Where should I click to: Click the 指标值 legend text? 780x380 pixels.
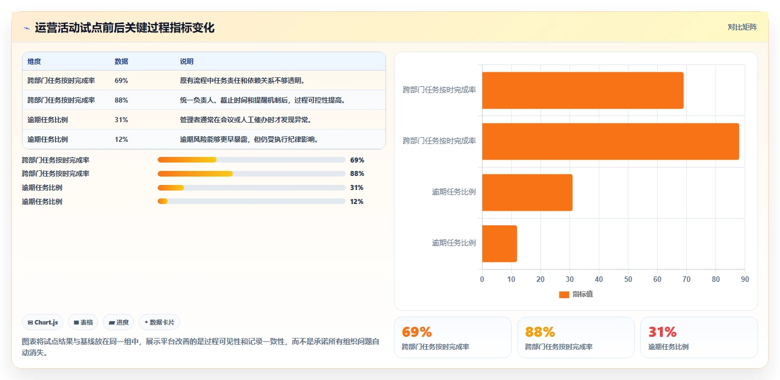point(582,295)
